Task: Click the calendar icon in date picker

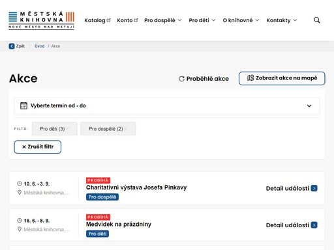Action: point(23,105)
